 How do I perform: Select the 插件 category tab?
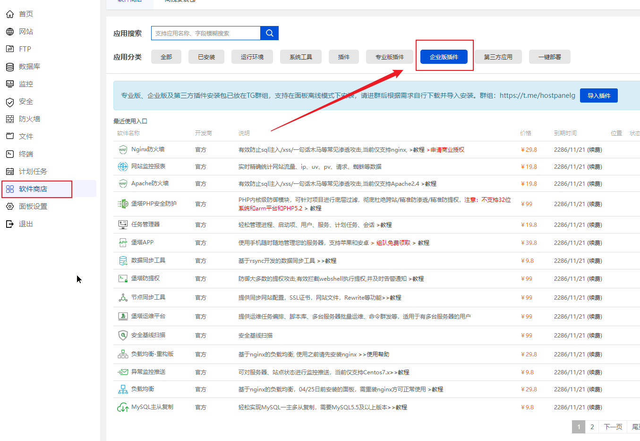pyautogui.click(x=344, y=57)
